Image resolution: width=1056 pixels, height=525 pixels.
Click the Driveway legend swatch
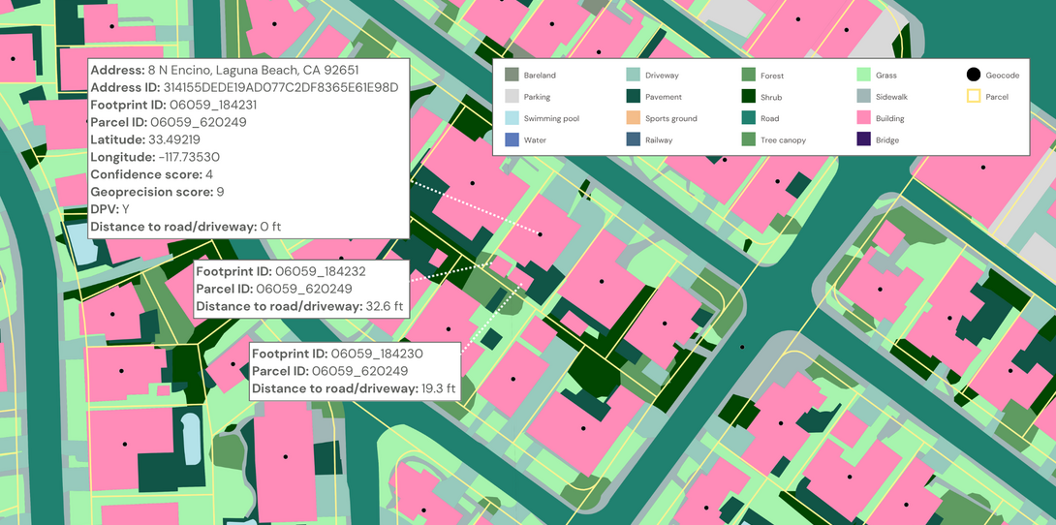(633, 76)
